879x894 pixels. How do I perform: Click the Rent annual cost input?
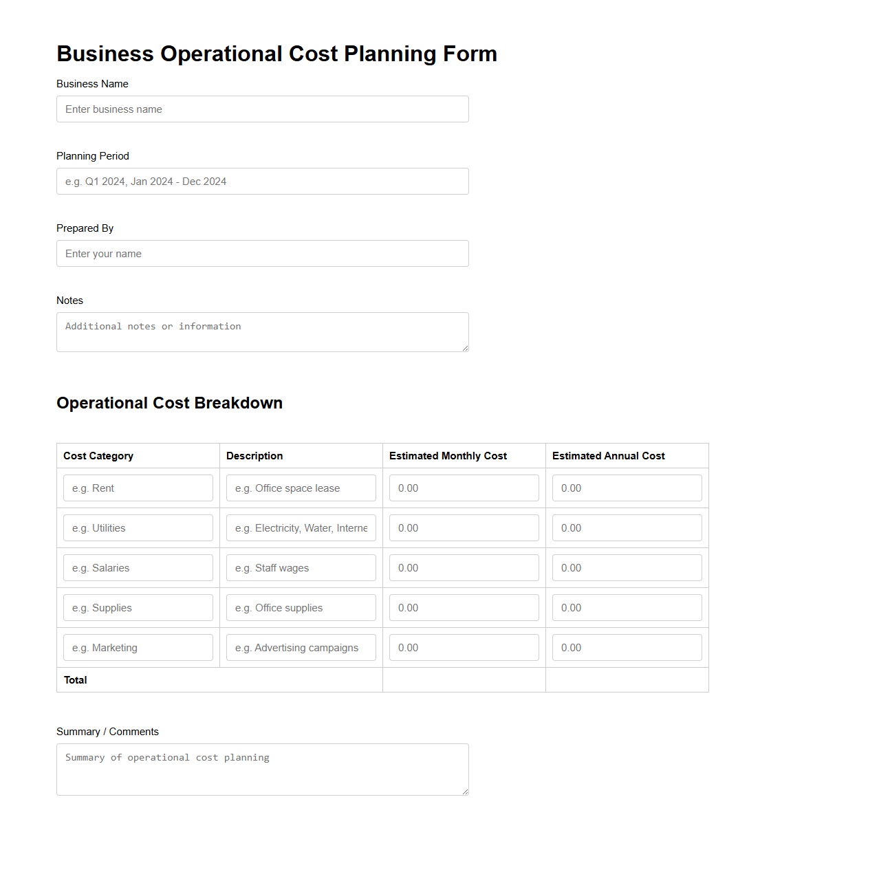coord(627,488)
